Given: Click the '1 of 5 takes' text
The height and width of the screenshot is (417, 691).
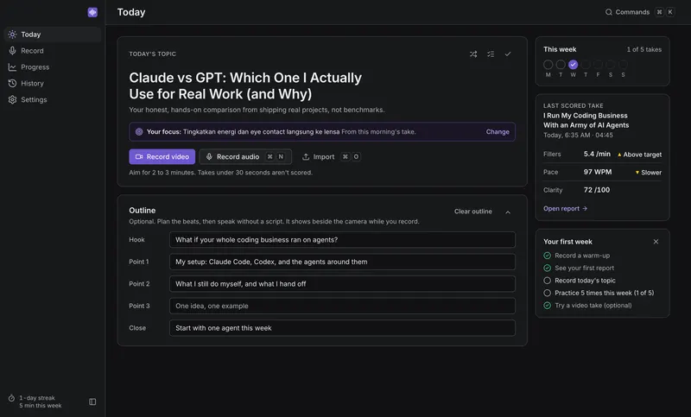Looking at the screenshot, I should [x=643, y=49].
